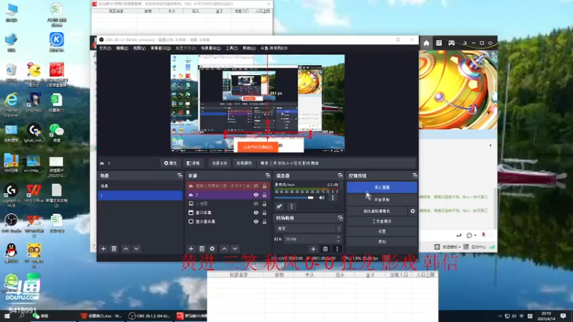Toggle the lock on the display capture source

coord(264,222)
